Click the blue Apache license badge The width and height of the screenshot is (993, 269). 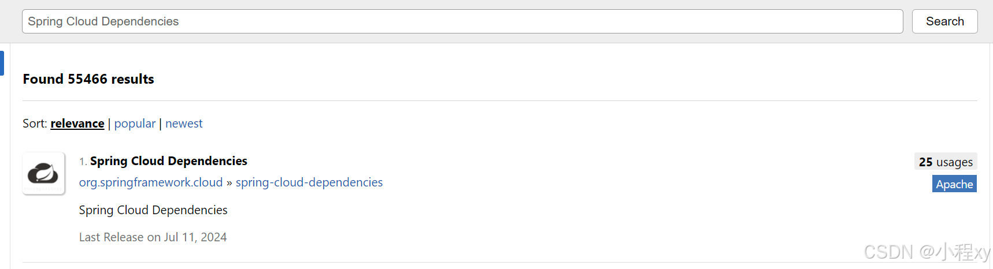click(x=954, y=184)
